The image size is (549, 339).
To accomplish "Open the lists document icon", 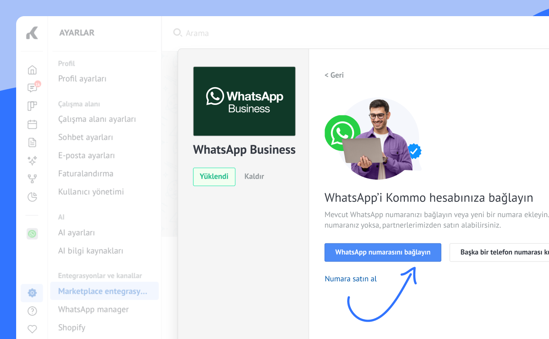I will (x=32, y=142).
